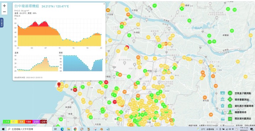Launch Microsoft Edge from the taskbar

62,129
